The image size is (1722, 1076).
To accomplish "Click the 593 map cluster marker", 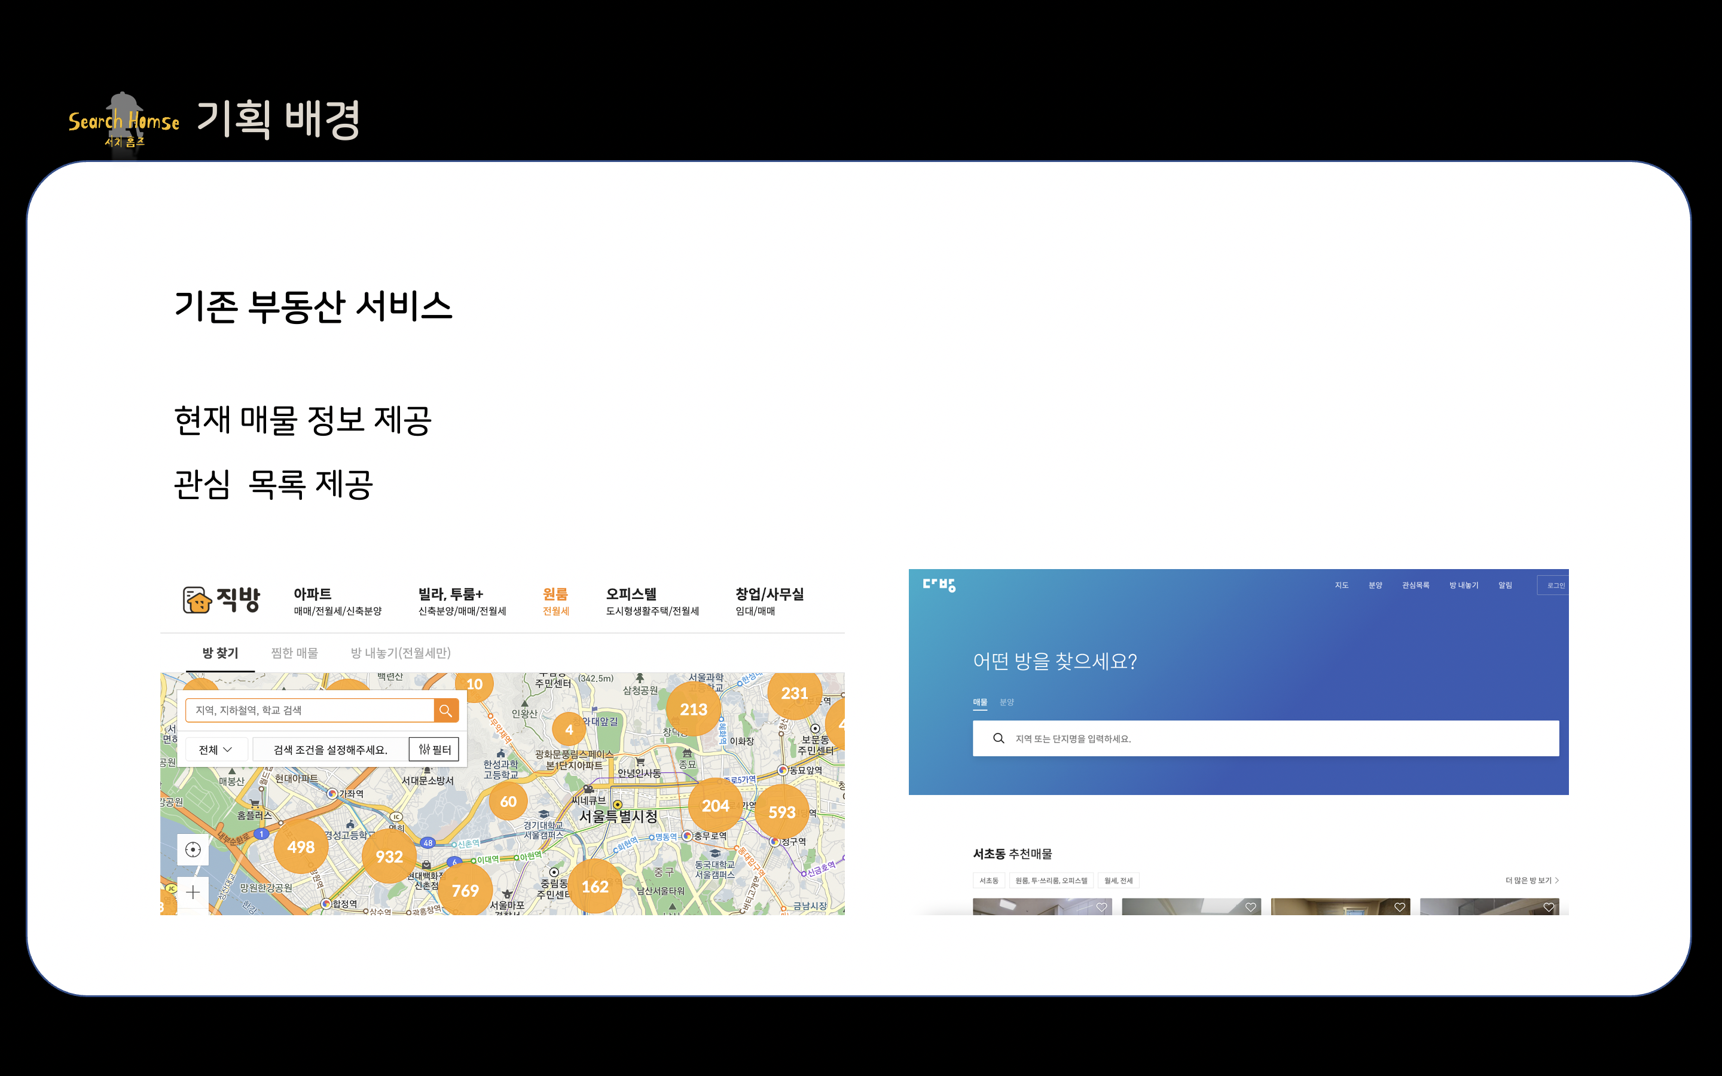I will 782,812.
